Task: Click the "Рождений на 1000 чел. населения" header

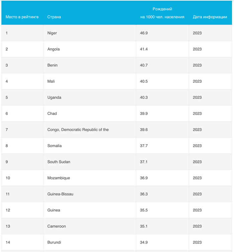Action: pyautogui.click(x=162, y=13)
